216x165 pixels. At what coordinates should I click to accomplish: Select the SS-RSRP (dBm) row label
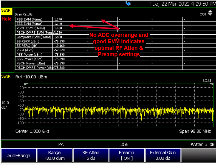click(x=28, y=41)
